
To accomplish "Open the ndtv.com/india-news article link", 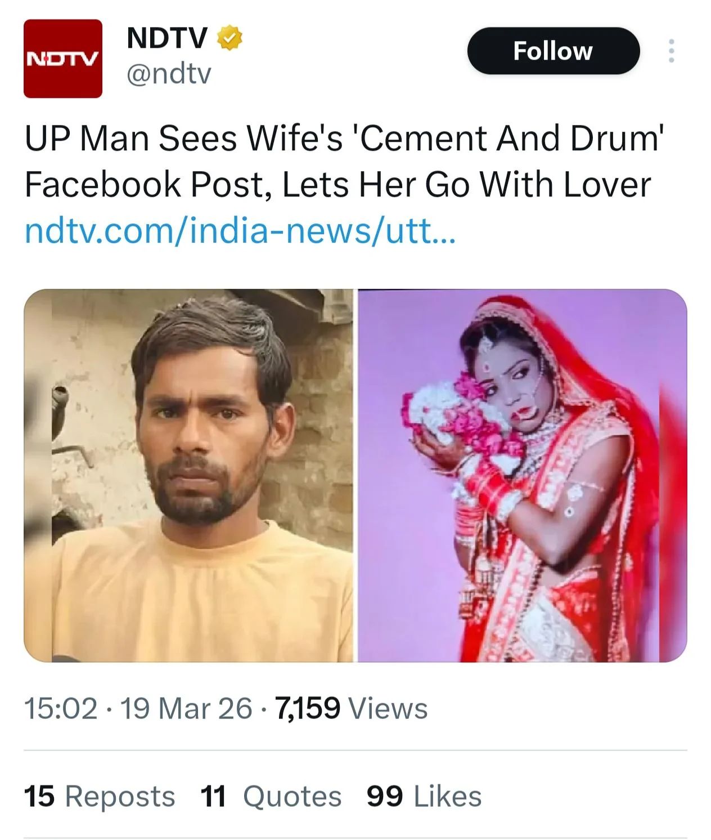I will 239,231.
